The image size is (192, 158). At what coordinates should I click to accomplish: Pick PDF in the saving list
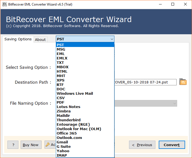85,102
